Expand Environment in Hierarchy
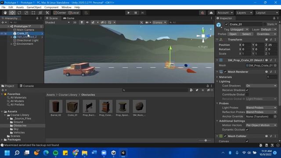The width and height of the screenshot is (281, 158). click(11, 44)
